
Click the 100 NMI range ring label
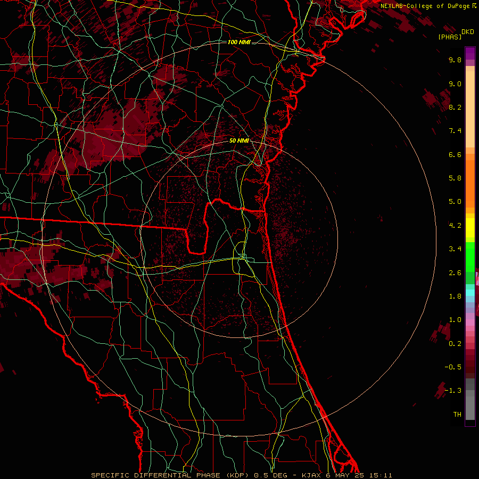point(239,42)
